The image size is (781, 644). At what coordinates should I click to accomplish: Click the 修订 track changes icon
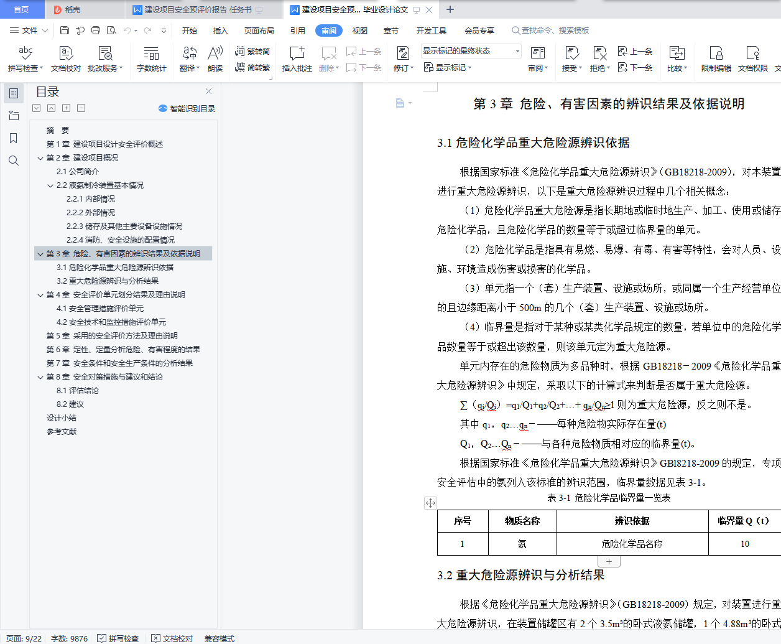coord(403,59)
